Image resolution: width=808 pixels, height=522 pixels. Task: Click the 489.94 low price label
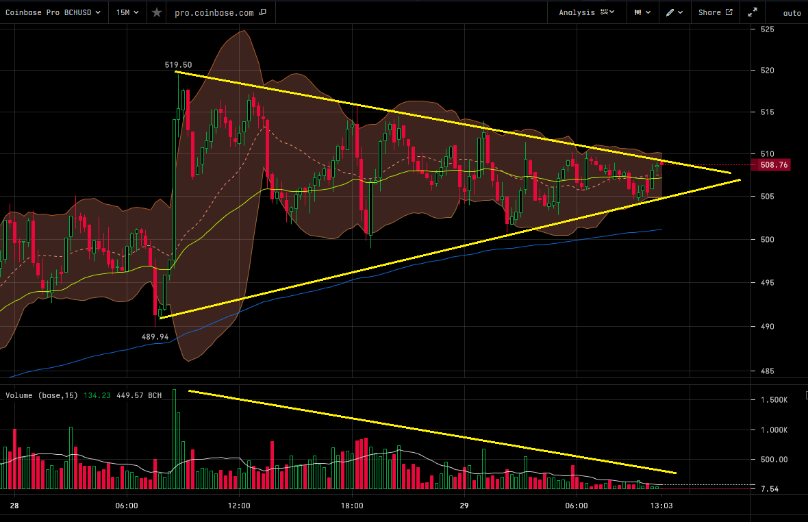coord(155,337)
